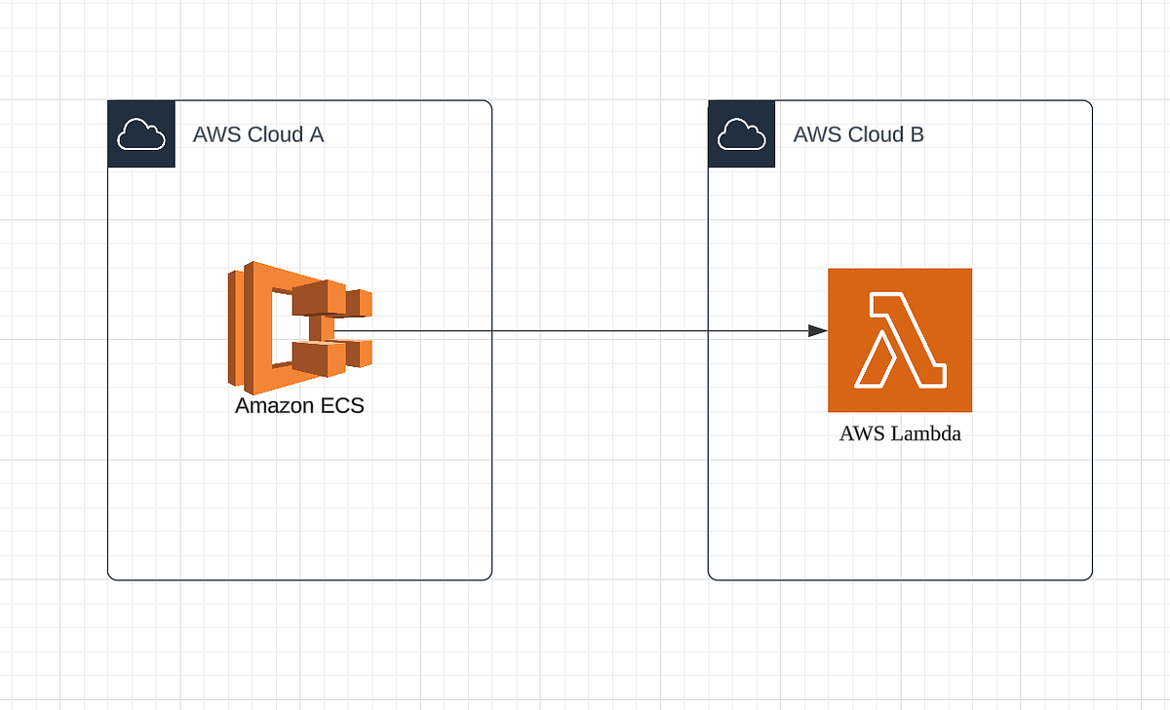The image size is (1170, 710).
Task: Select the Amazon ECS text label
Action: coord(298,405)
